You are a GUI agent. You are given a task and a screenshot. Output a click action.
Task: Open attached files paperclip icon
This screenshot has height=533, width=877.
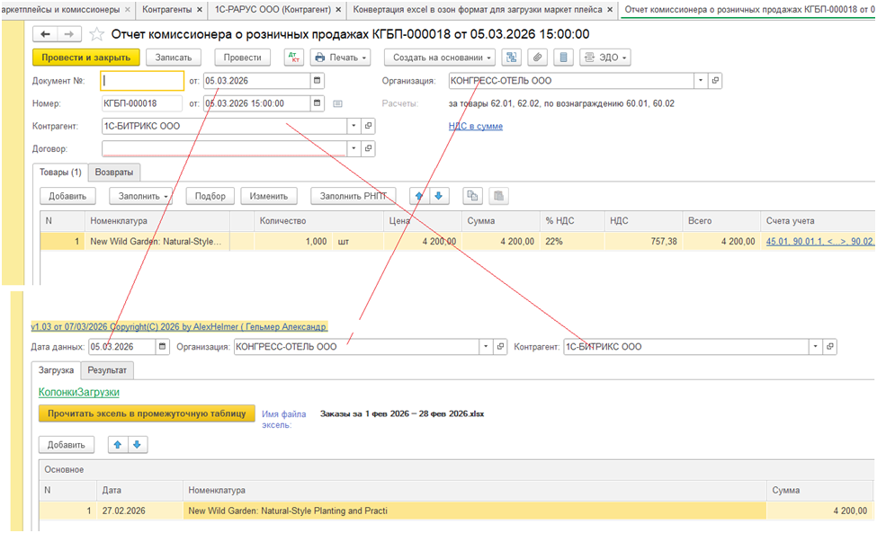coord(538,58)
